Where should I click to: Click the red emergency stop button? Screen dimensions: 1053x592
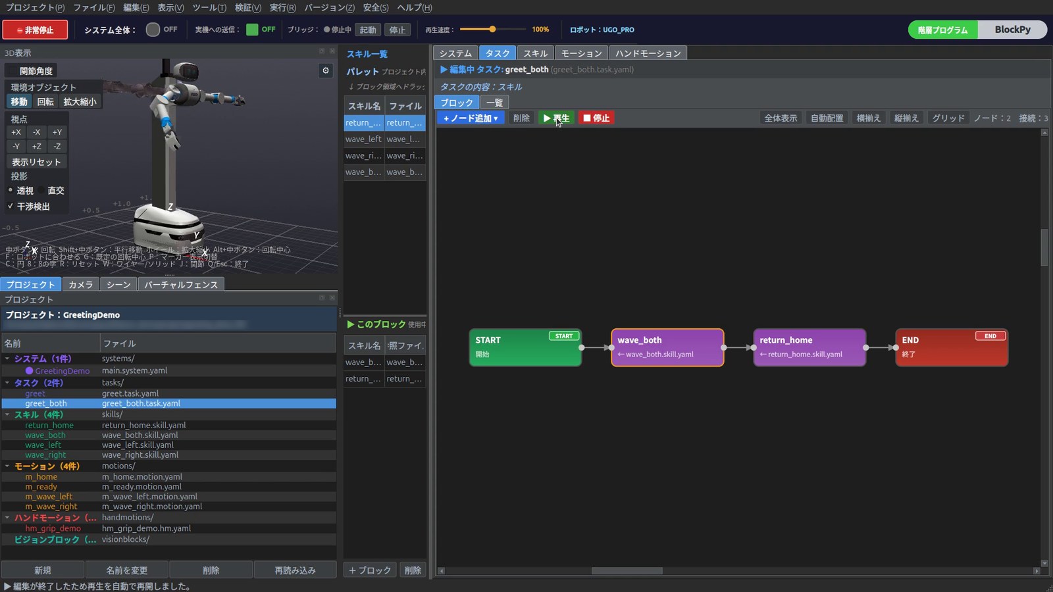point(35,30)
